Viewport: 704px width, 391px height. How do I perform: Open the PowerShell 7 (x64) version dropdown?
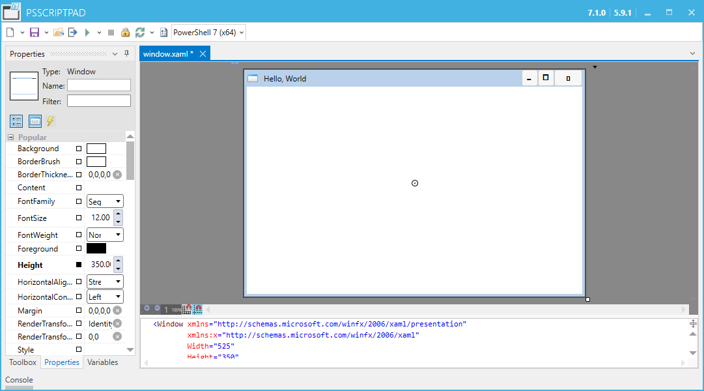[x=208, y=33]
